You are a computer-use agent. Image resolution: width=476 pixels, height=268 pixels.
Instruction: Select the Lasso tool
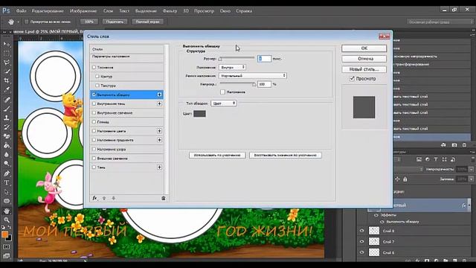7,63
